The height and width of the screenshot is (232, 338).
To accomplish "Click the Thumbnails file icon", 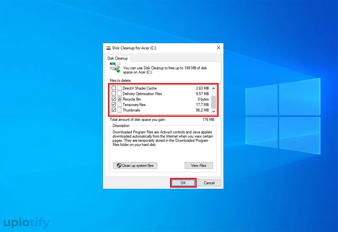I will pos(119,110).
